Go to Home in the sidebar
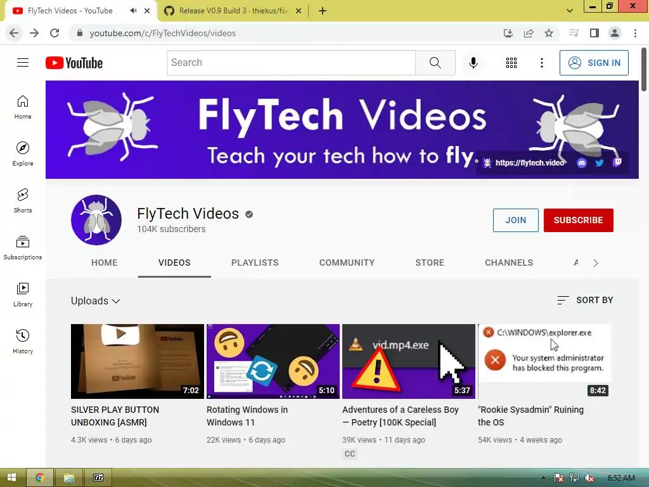This screenshot has height=487, width=649. [x=23, y=107]
